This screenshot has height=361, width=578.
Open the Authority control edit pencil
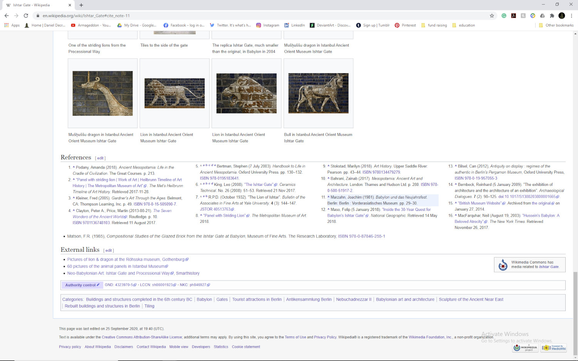pyautogui.click(x=97, y=285)
